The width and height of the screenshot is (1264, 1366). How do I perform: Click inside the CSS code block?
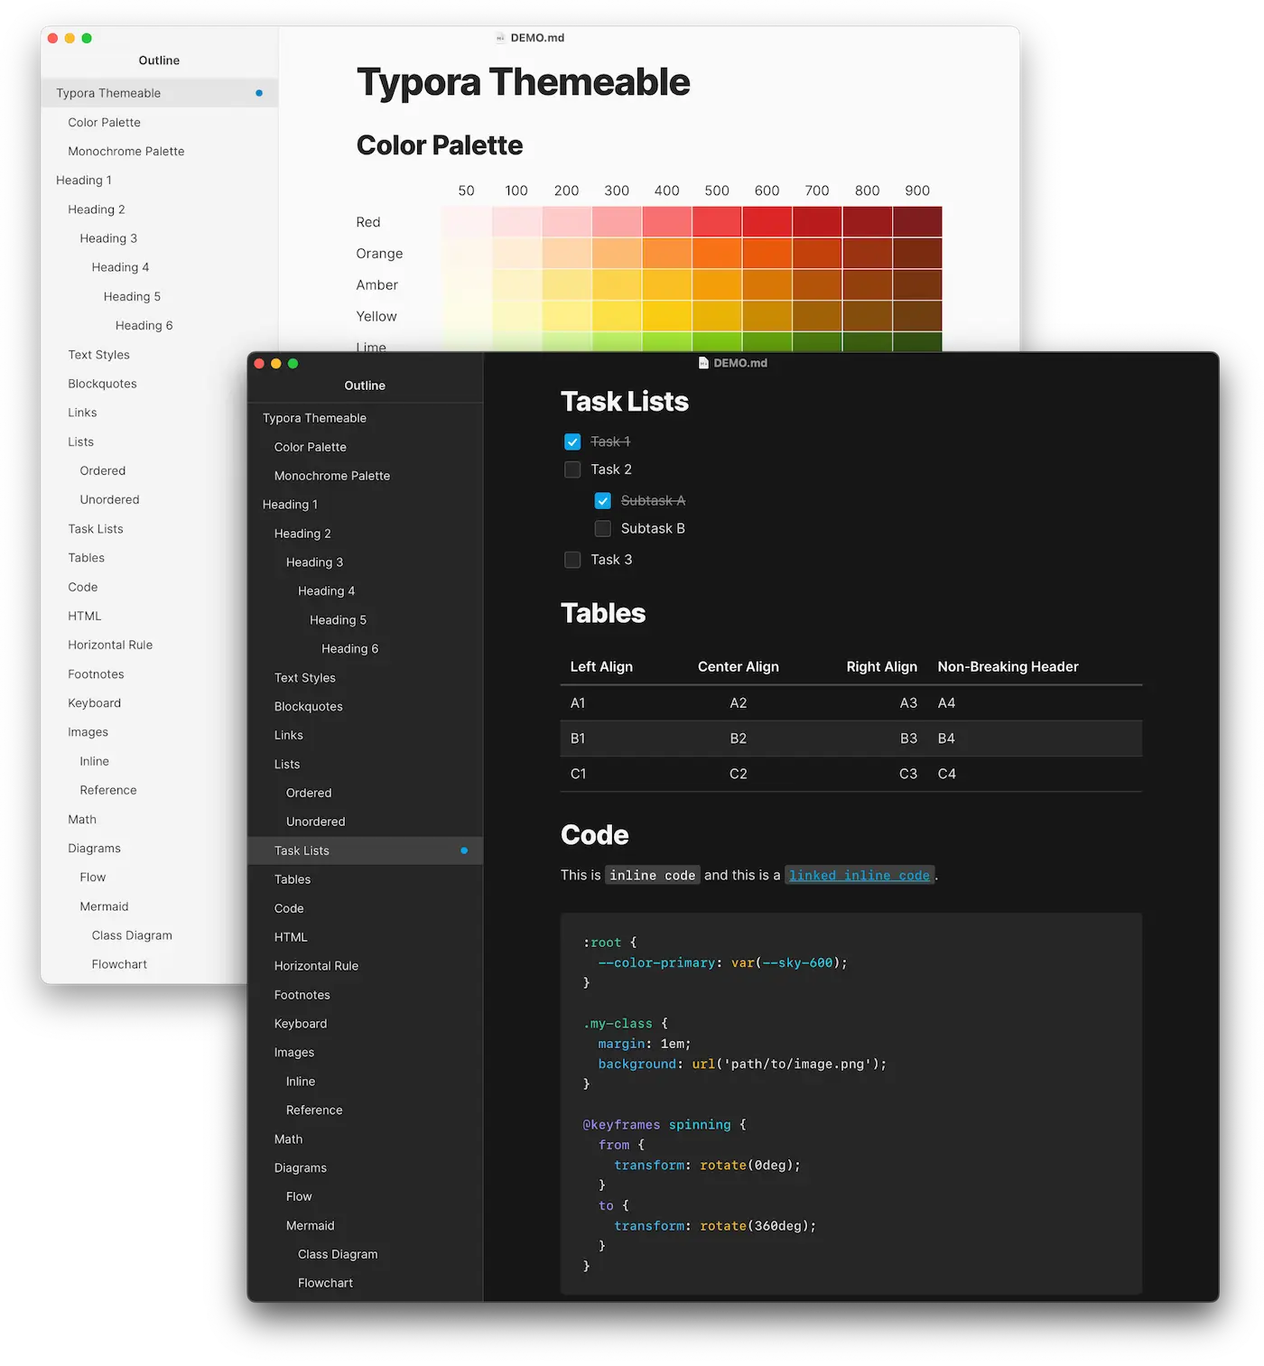click(850, 1103)
